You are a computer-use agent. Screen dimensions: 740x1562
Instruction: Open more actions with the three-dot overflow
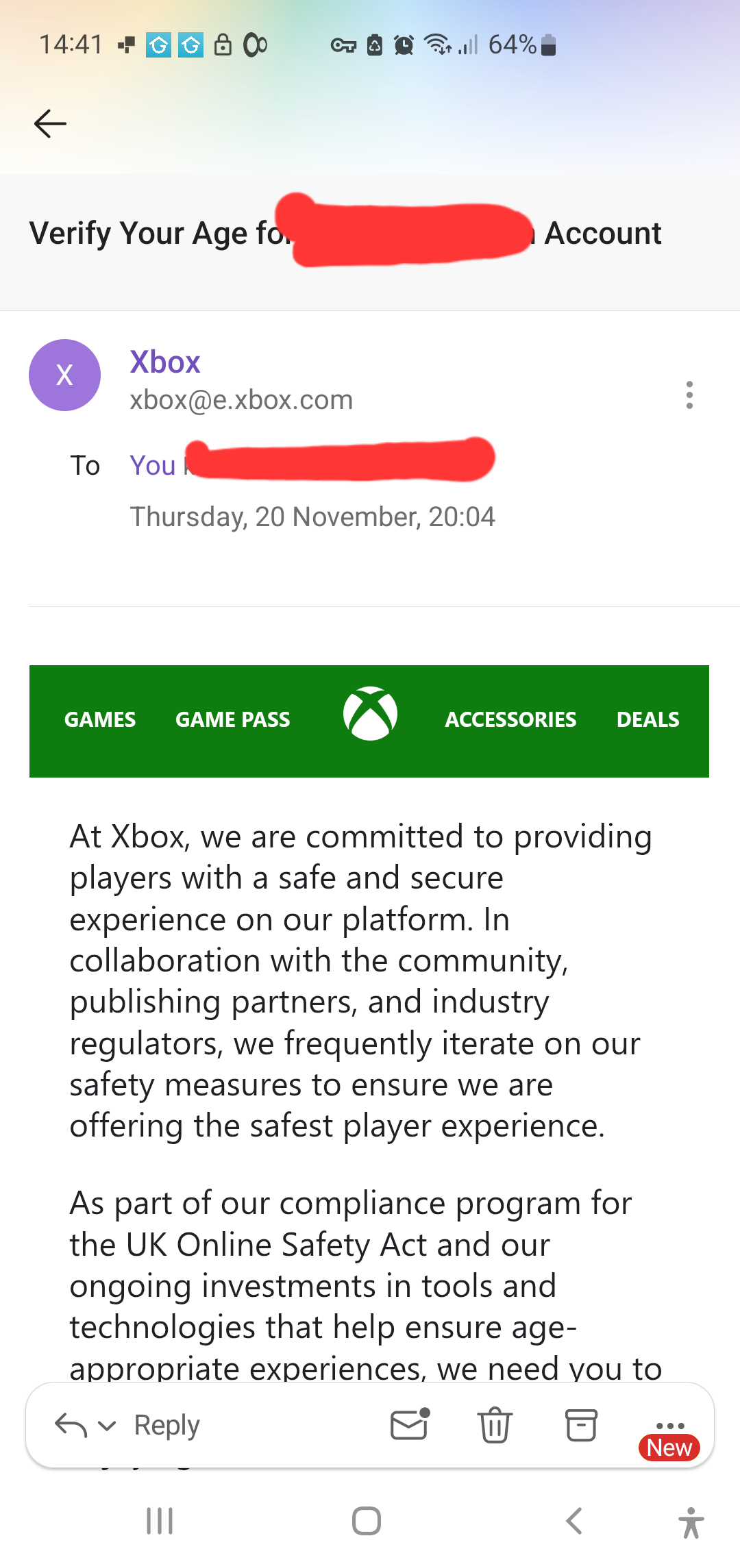tap(689, 395)
